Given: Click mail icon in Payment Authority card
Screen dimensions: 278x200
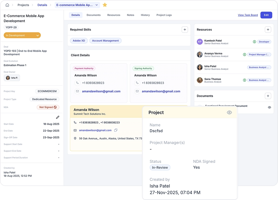Looking at the screenshot, I should pyautogui.click(x=77, y=91).
